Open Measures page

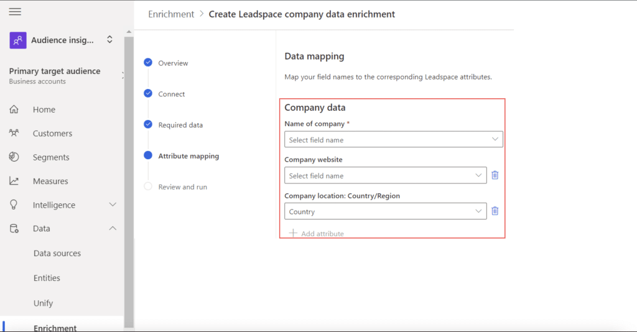coord(50,181)
